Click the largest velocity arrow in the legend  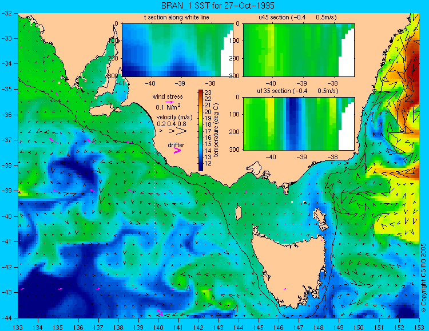[182, 131]
